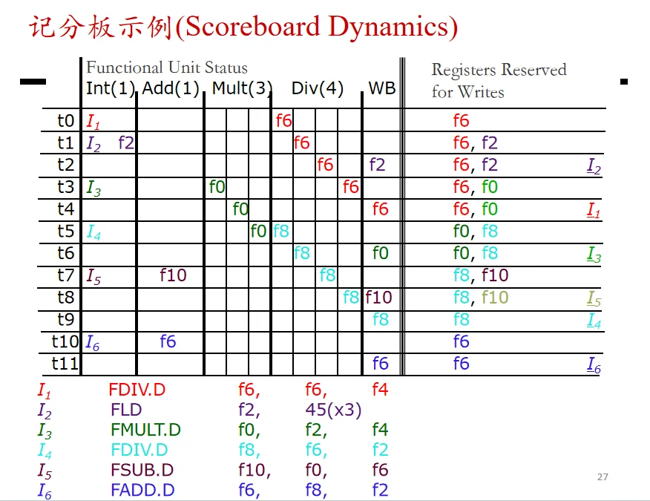Click the Add(1) column header
This screenshot has height=501, width=650.
coord(171,88)
